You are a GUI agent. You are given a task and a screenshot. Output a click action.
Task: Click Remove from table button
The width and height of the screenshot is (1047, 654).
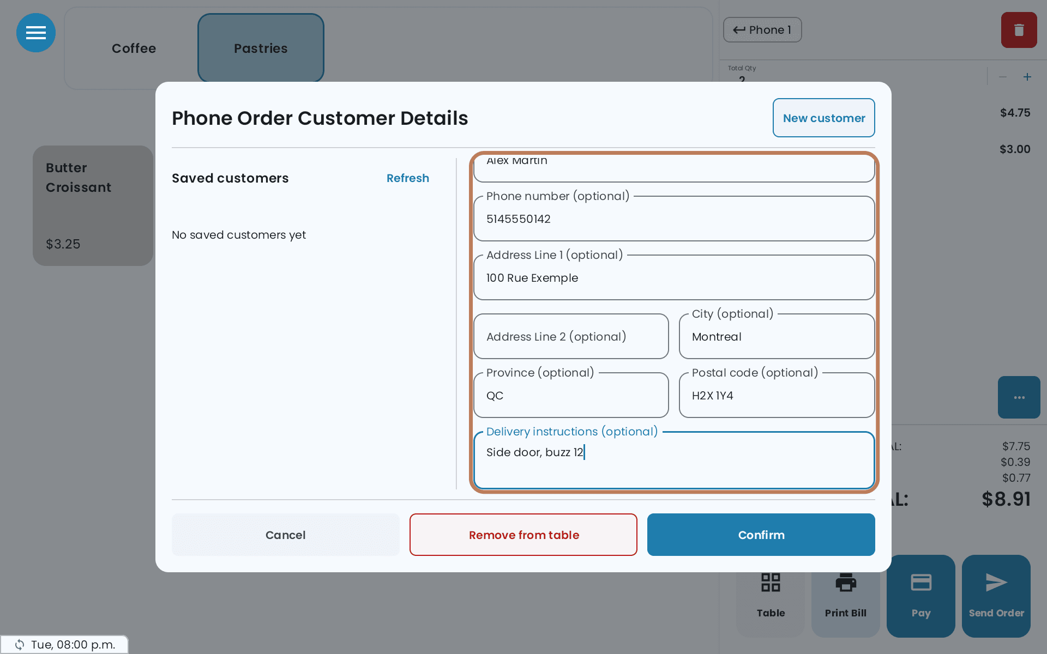point(523,535)
